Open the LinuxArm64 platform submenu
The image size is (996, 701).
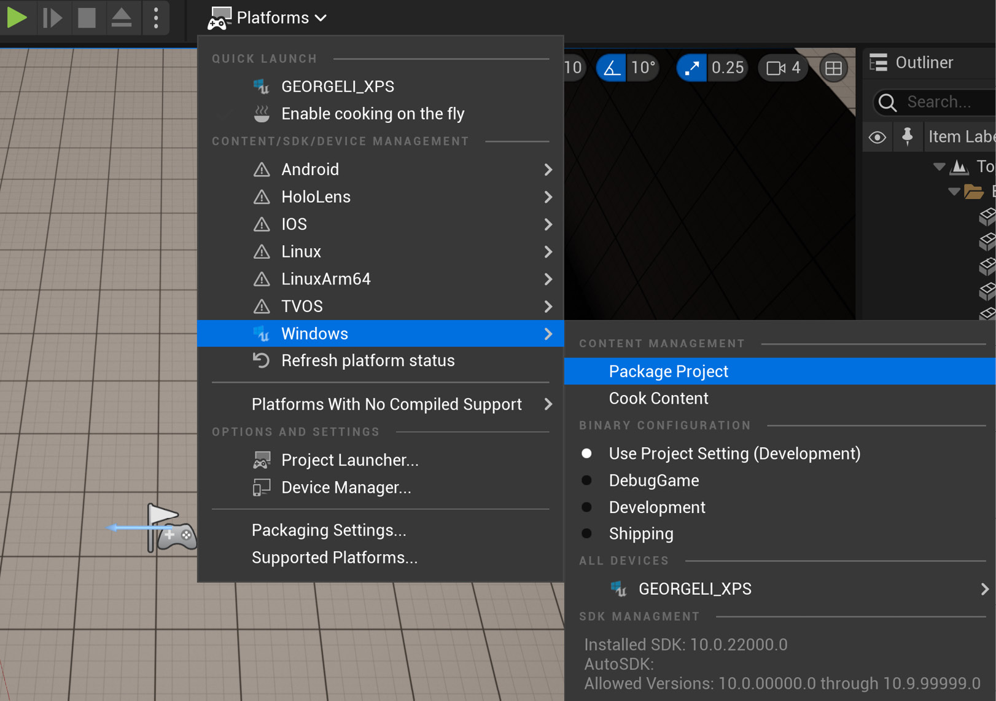380,279
